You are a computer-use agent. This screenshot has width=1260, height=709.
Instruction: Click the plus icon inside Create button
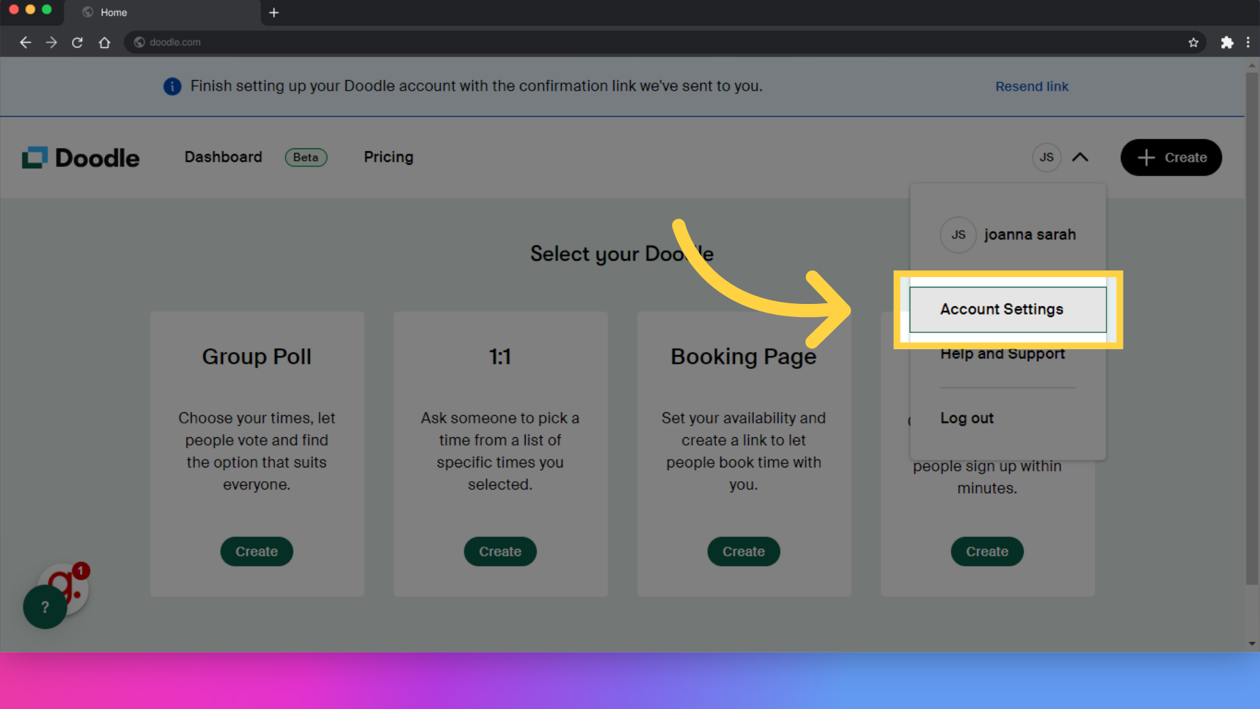pyautogui.click(x=1146, y=158)
